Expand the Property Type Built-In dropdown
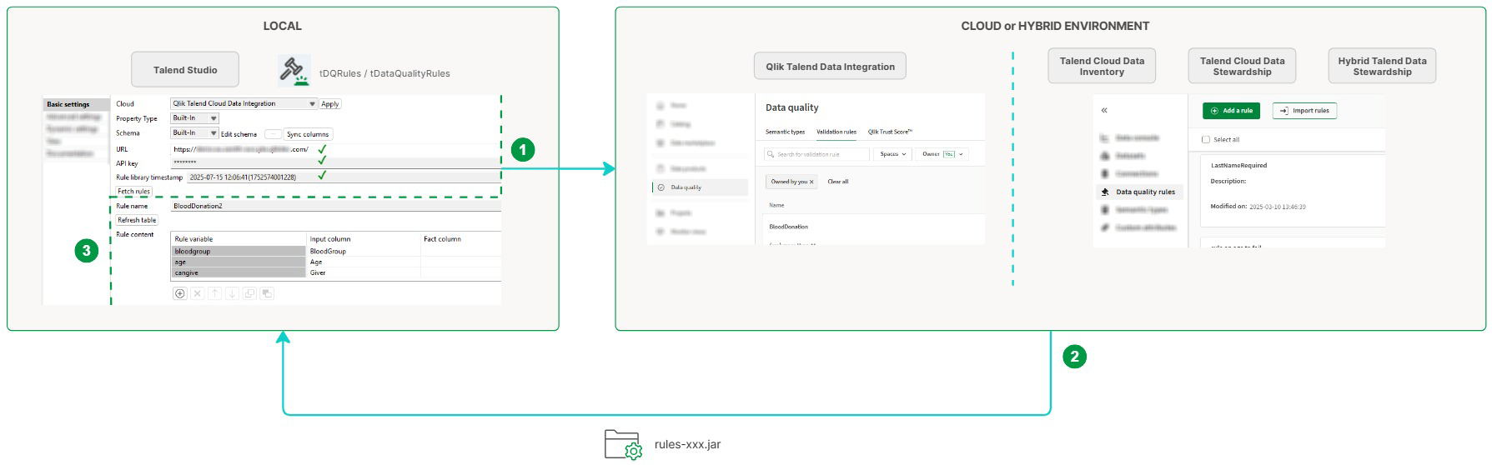 click(213, 118)
